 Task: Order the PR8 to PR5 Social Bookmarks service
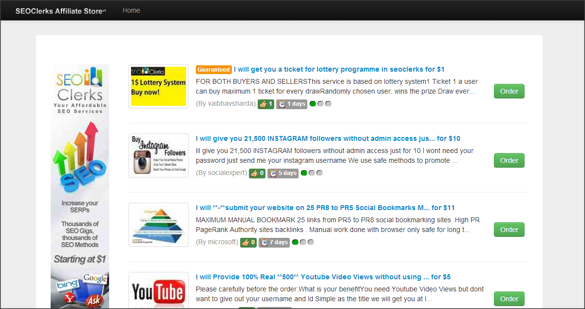tap(509, 230)
